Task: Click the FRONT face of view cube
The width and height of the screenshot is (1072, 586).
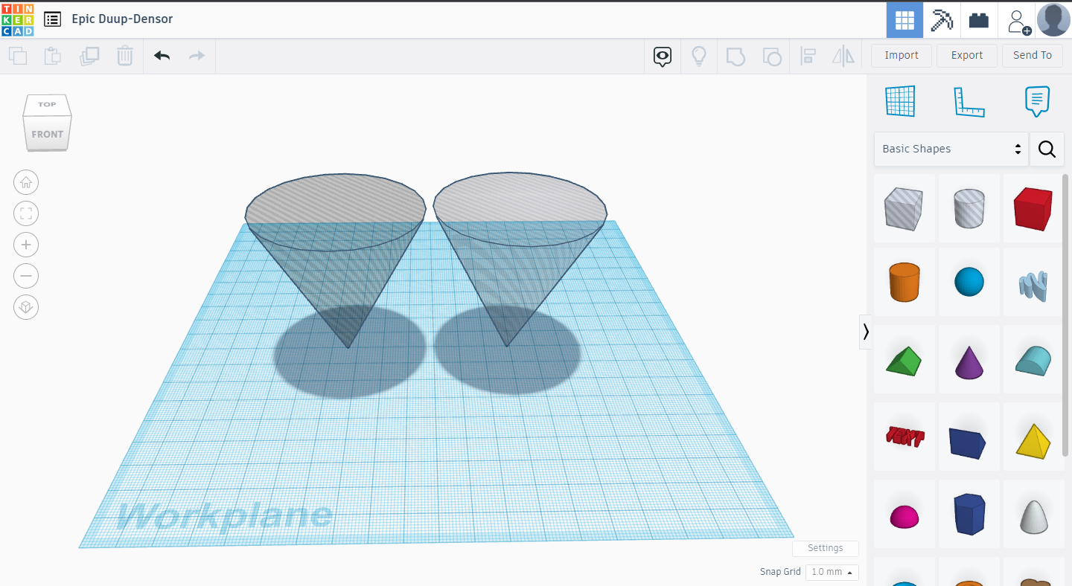Action: click(x=48, y=135)
